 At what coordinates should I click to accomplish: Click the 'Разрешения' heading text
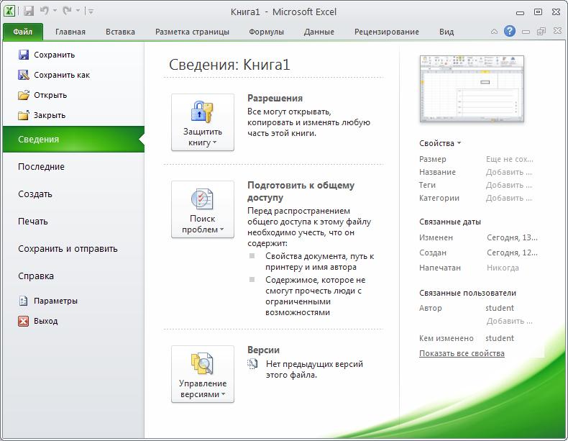point(275,99)
